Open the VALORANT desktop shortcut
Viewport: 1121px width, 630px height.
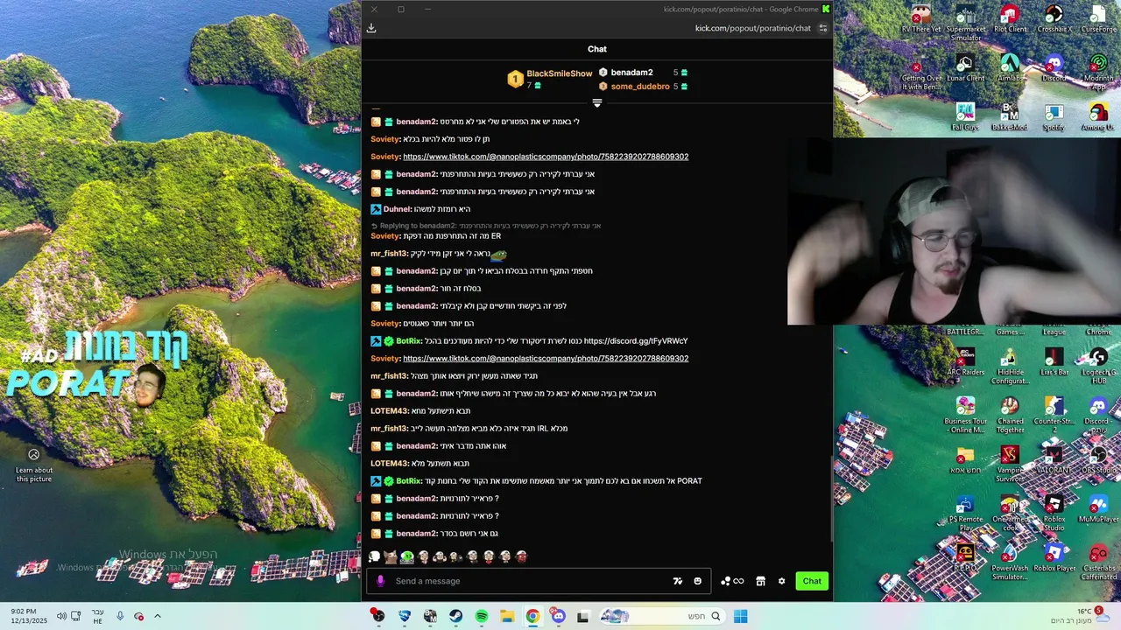tap(1054, 460)
